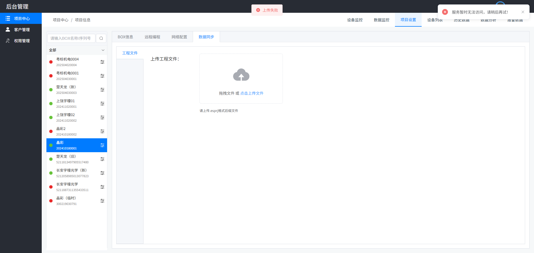Viewport: 534px width, 253px height.
Task: Open 权限管理 in the sidebar
Action: [x=21, y=41]
